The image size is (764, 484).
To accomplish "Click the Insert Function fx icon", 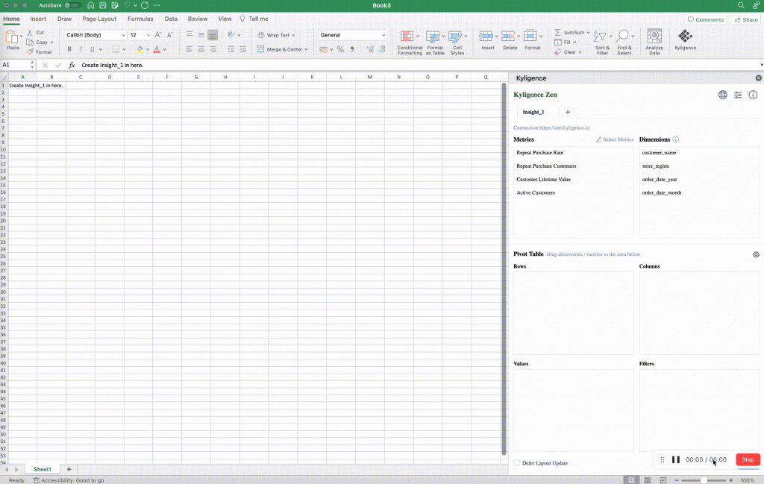I will coord(72,65).
